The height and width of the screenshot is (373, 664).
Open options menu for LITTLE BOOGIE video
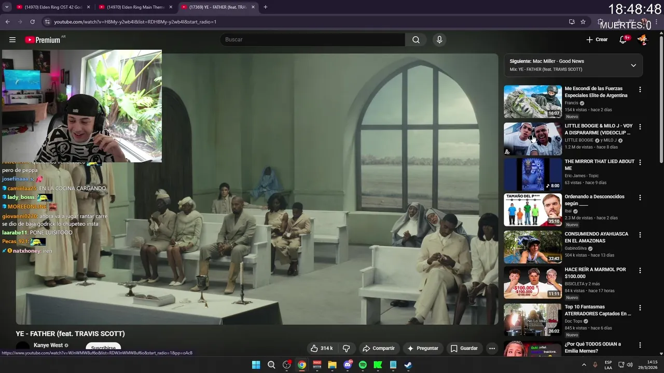click(640, 126)
